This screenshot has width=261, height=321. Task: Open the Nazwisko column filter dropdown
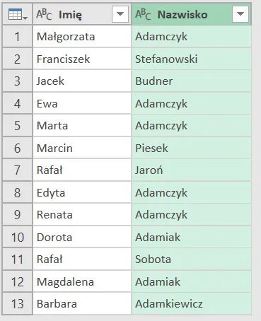[240, 14]
